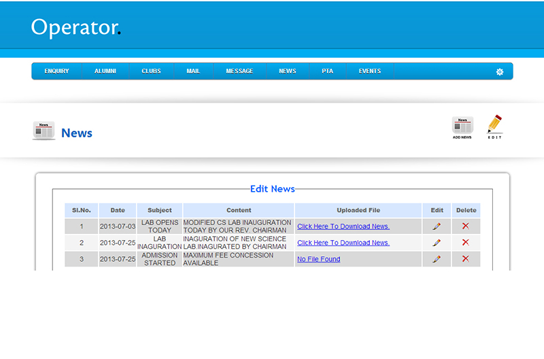Delete the ADMISSION STARTED news entry
Viewport: 544px width, 359px height.
coord(466,259)
